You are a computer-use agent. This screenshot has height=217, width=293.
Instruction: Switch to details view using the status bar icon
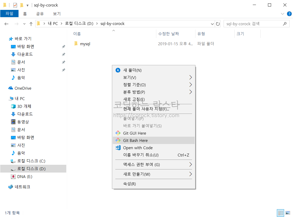280,213
